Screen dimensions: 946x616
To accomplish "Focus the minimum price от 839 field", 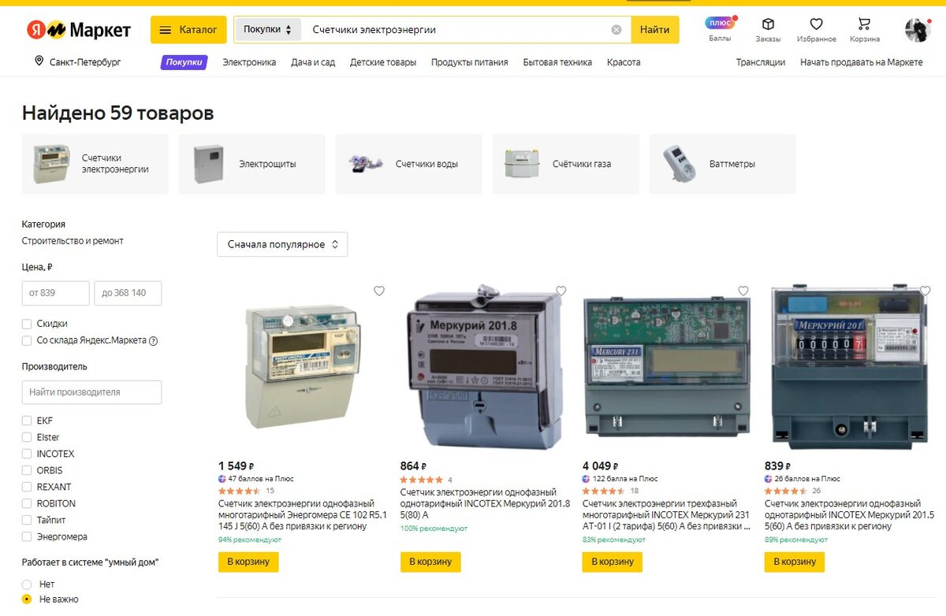I will click(x=55, y=293).
